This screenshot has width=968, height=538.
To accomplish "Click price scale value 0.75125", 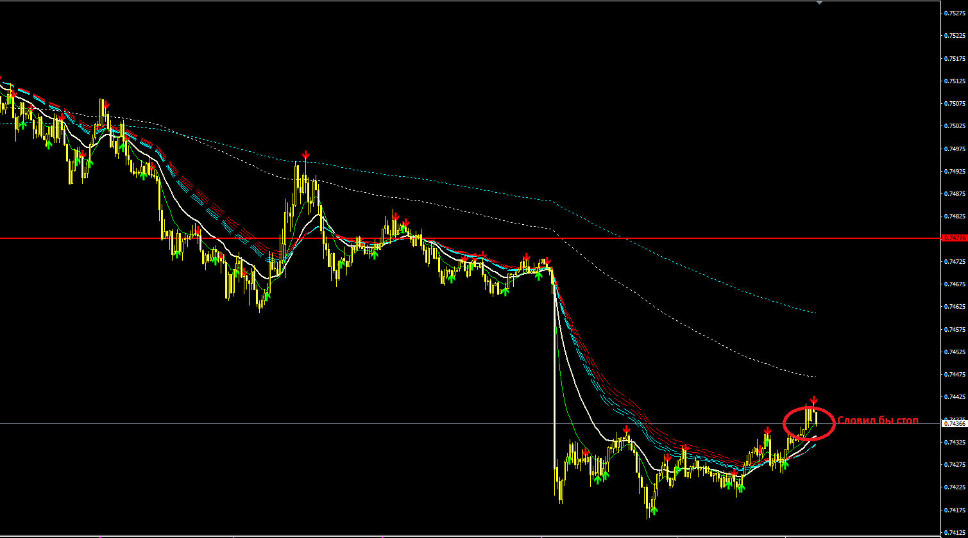I will tap(955, 81).
